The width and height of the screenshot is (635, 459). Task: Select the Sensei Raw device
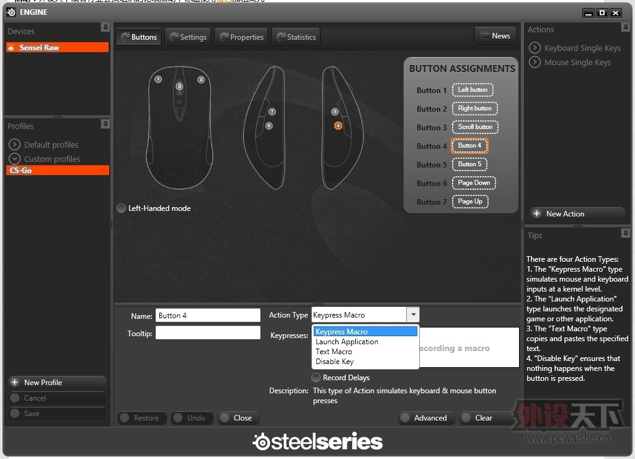(57, 47)
